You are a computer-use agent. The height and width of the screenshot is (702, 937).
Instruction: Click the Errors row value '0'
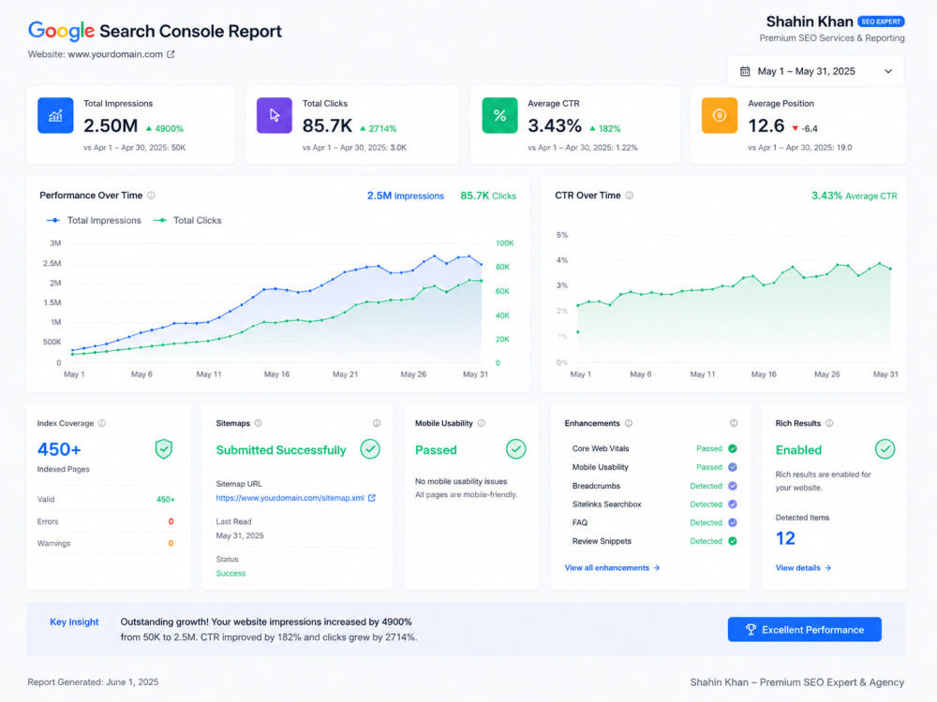[171, 521]
